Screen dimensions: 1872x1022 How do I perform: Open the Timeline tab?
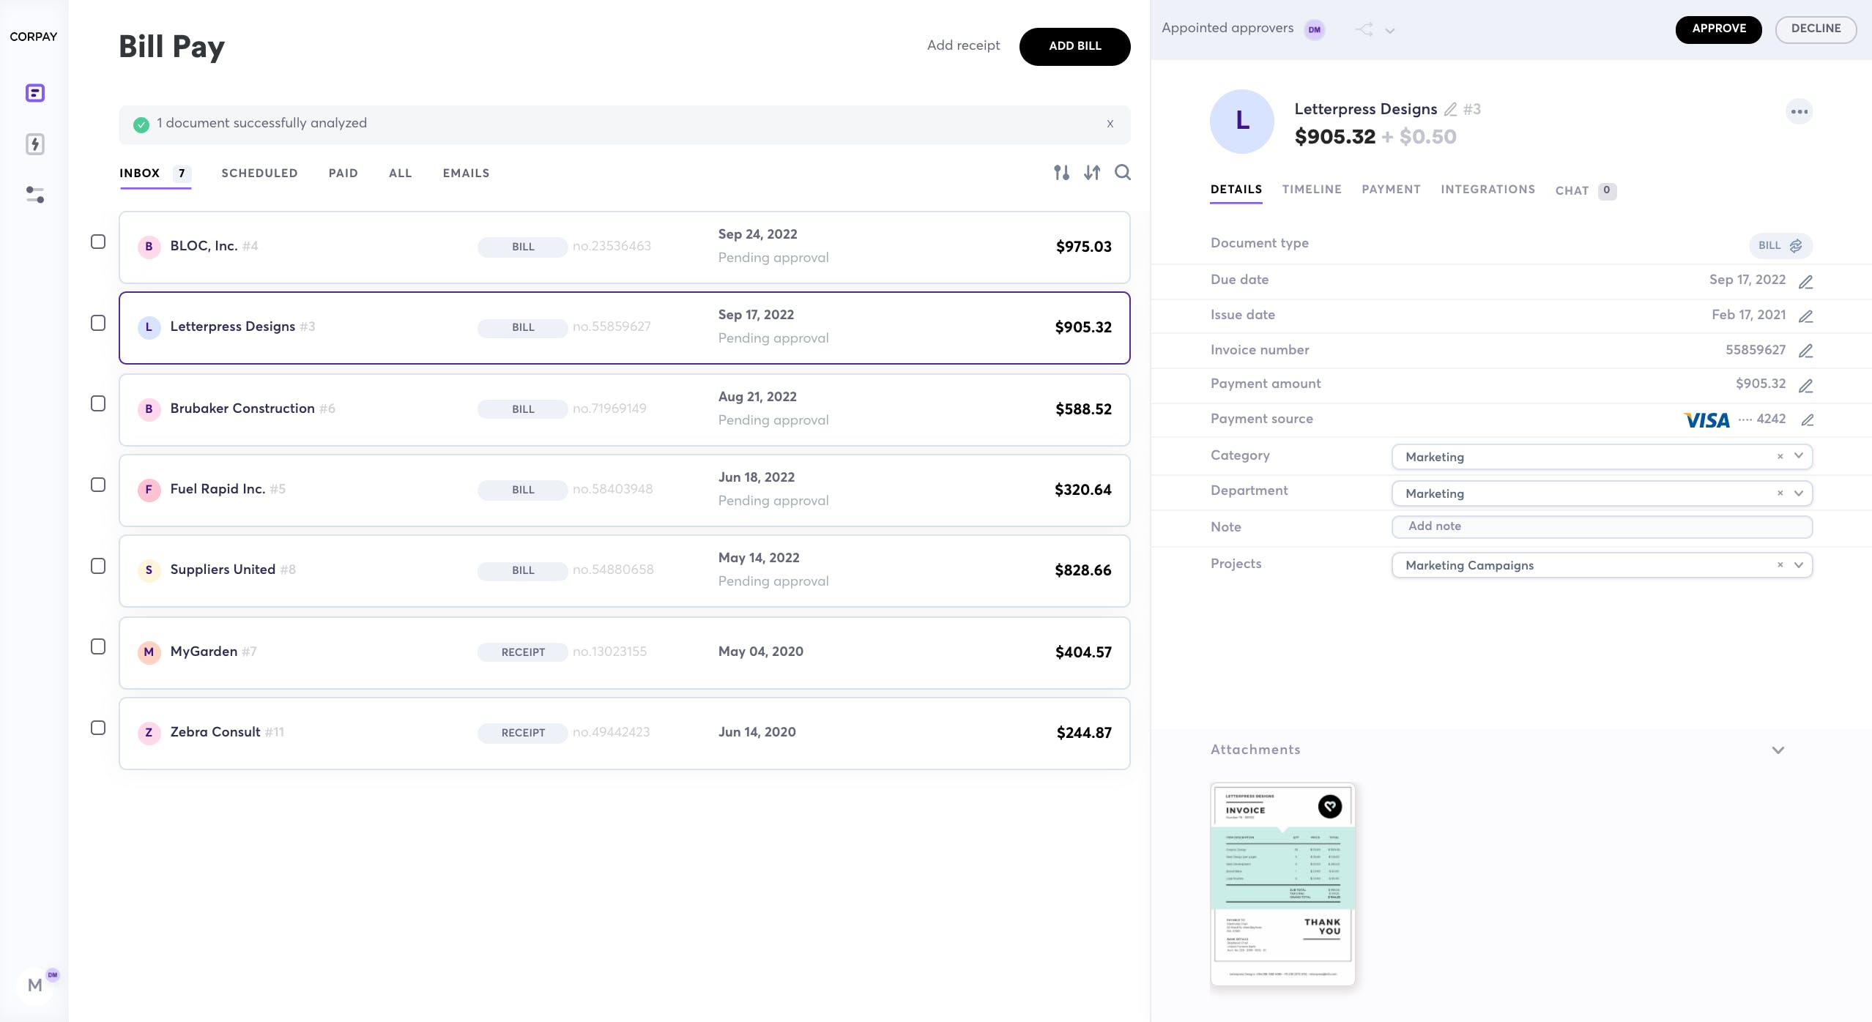point(1311,190)
